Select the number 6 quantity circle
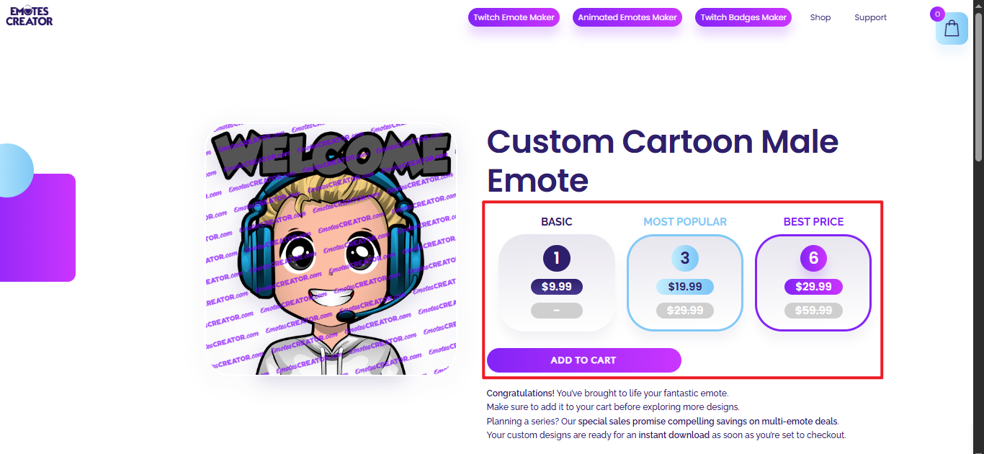Viewport: 984px width, 454px height. (813, 259)
